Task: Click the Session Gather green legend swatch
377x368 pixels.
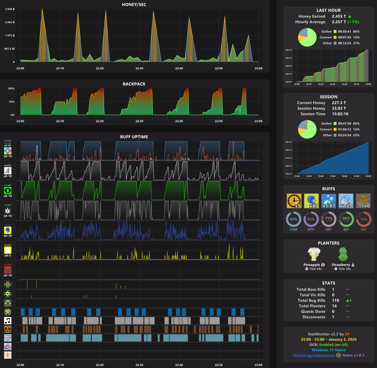Action: point(335,124)
